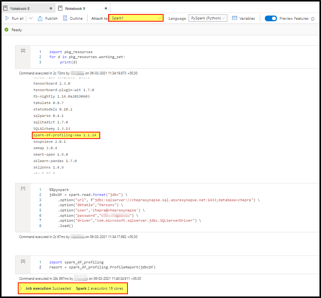Open Variables via its text label
This screenshot has width=321, height=298.
click(x=247, y=19)
